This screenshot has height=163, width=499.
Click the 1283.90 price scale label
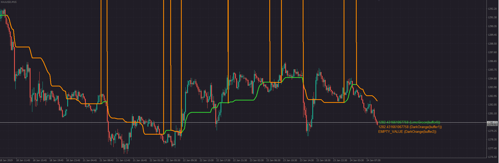492,87
